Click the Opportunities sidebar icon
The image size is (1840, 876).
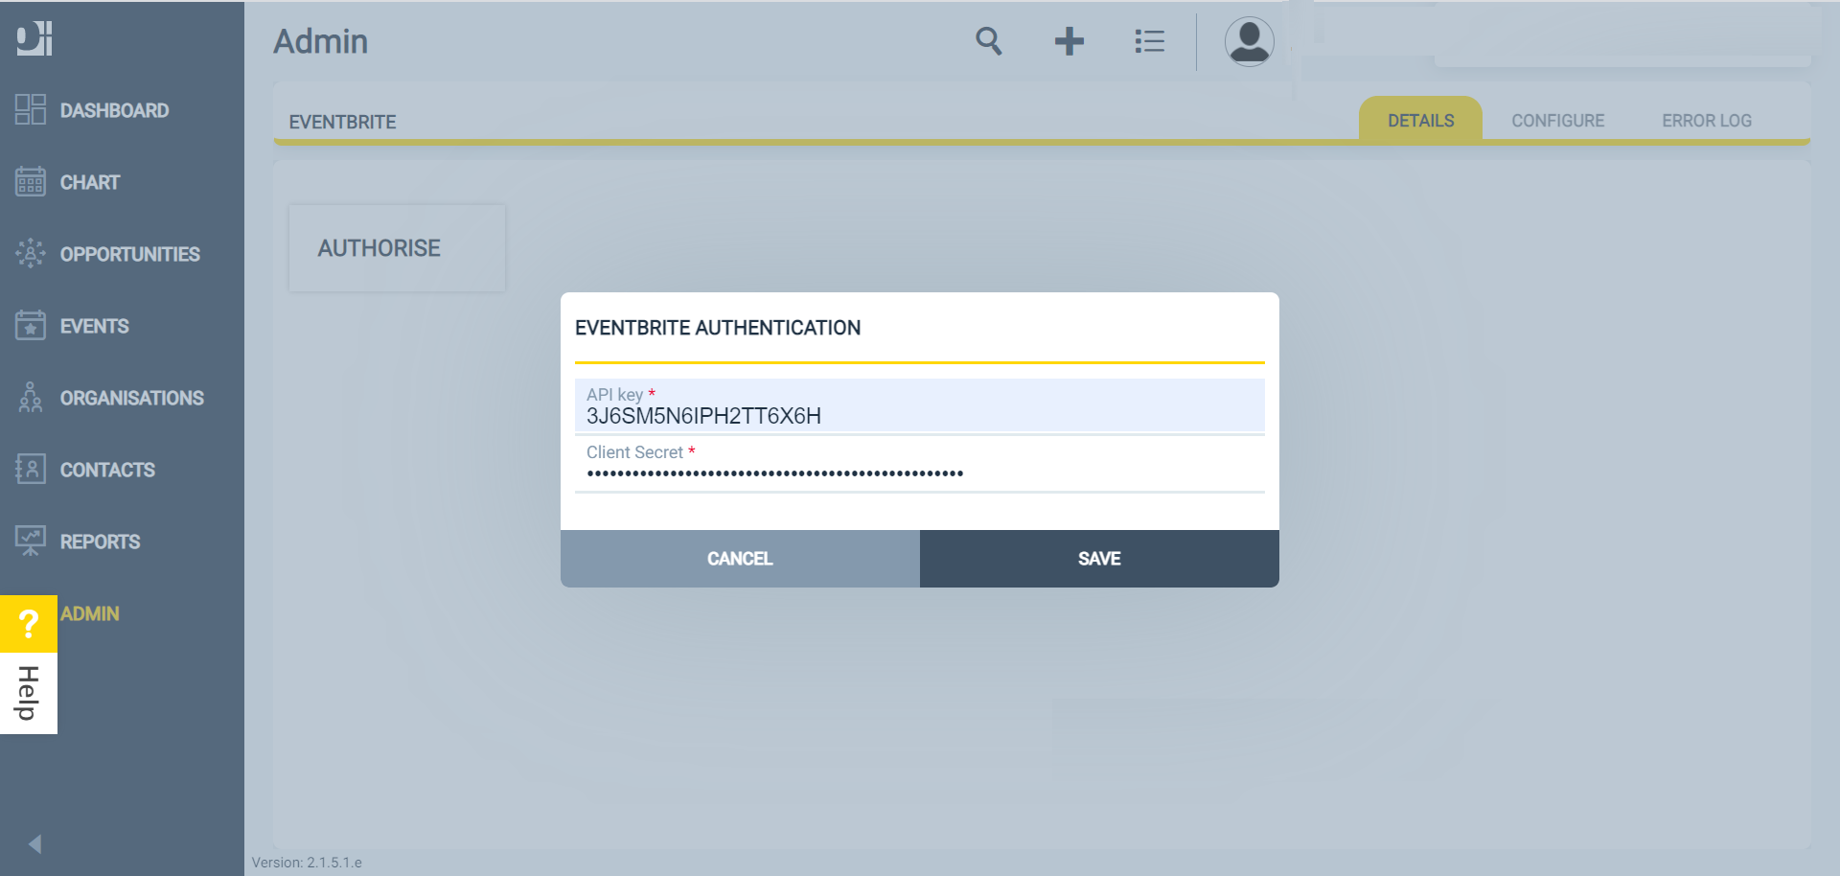pos(31,253)
